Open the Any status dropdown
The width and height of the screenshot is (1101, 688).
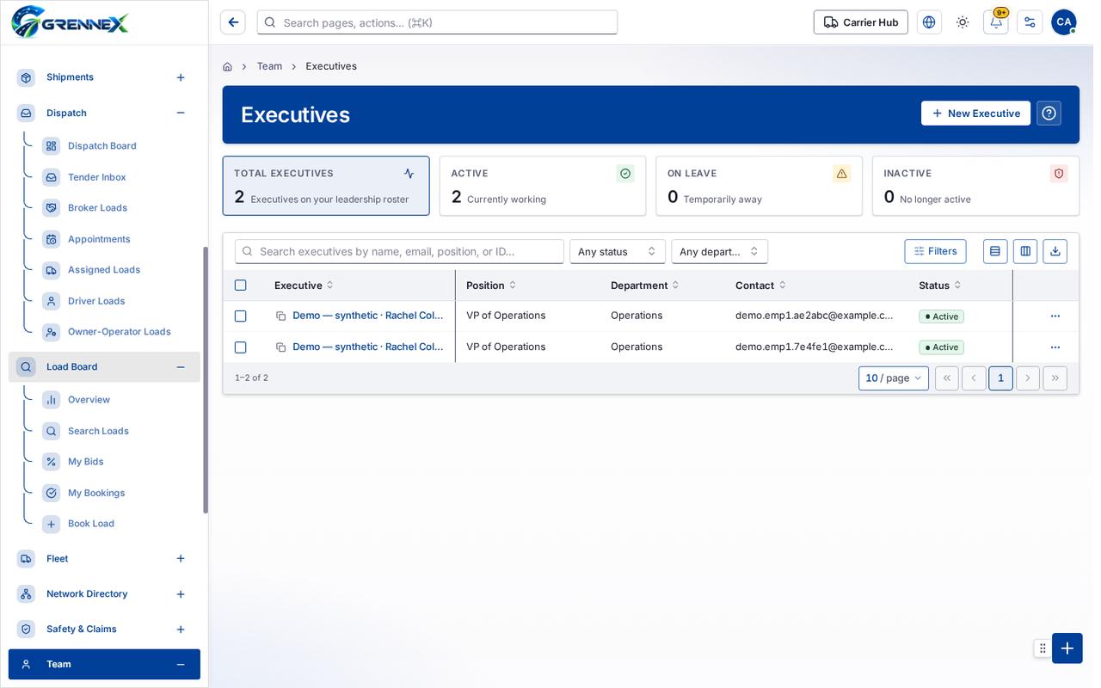pos(618,251)
